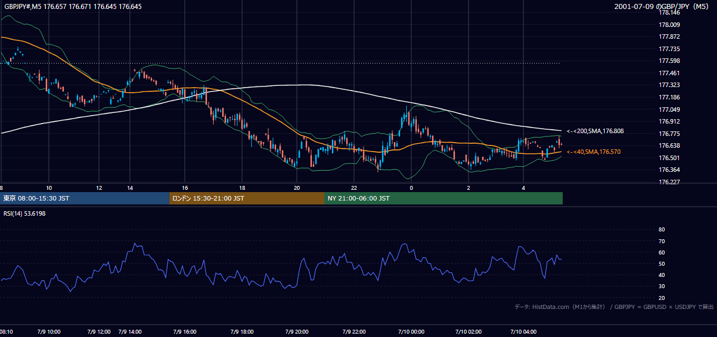Click the bottom time label 7/9 18:00
717x337 pixels.
[x=241, y=331]
